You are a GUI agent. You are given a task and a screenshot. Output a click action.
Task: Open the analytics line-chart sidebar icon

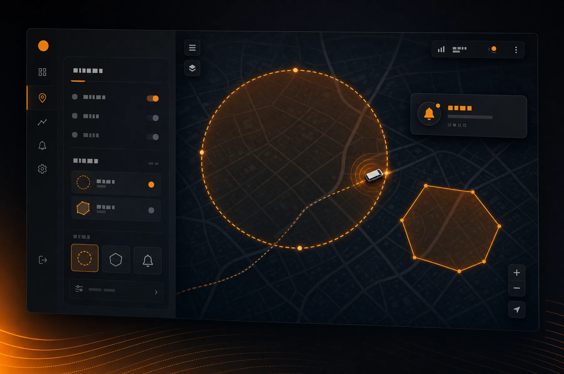click(42, 122)
